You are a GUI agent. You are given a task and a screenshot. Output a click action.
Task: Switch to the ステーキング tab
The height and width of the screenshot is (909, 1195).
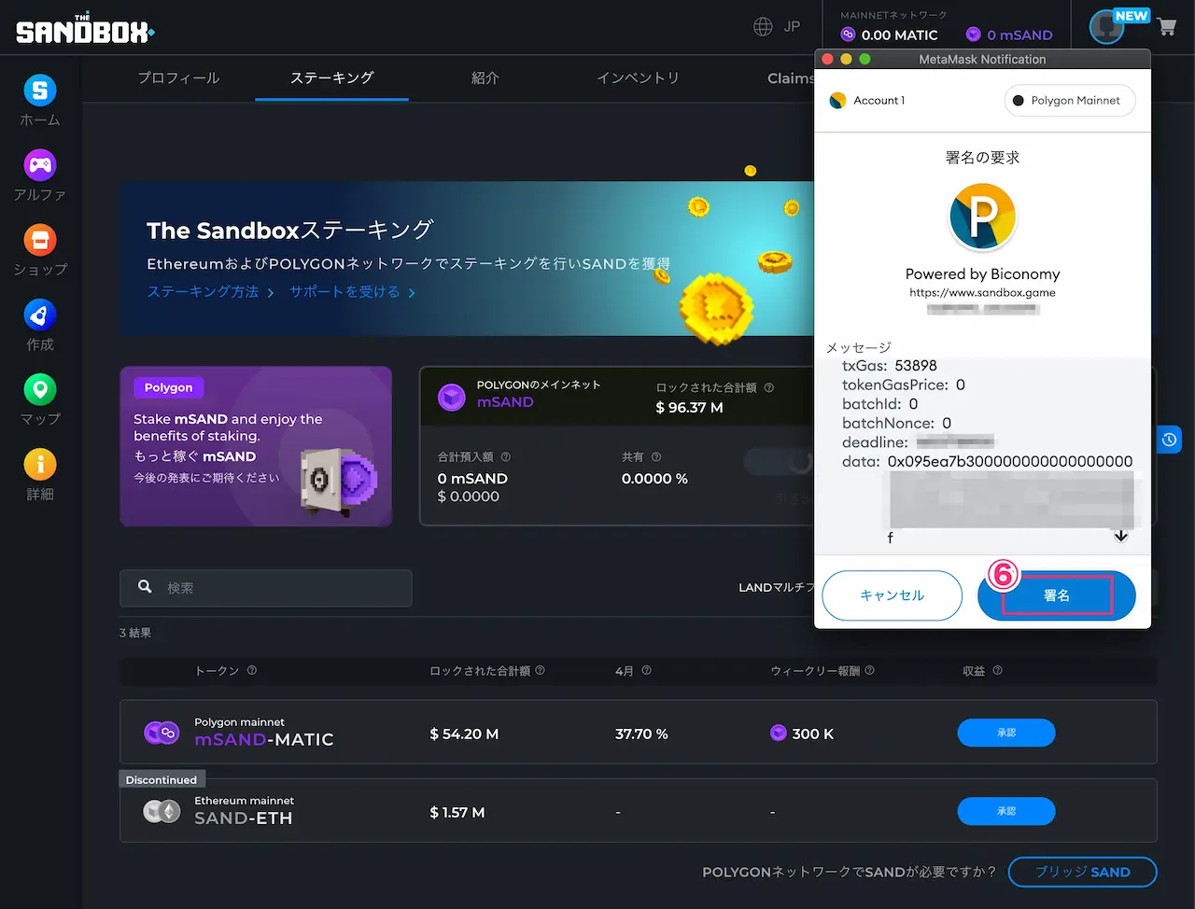point(331,78)
